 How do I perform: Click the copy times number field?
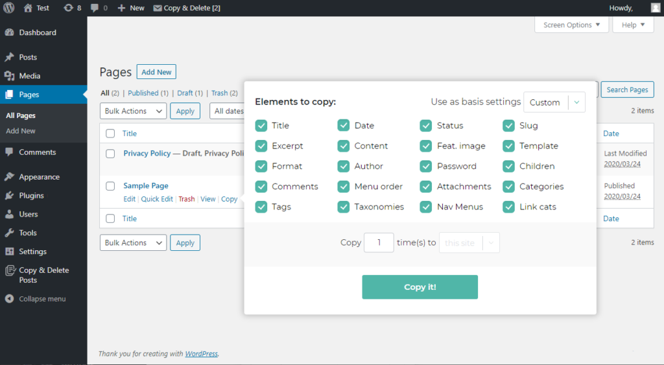click(x=379, y=242)
